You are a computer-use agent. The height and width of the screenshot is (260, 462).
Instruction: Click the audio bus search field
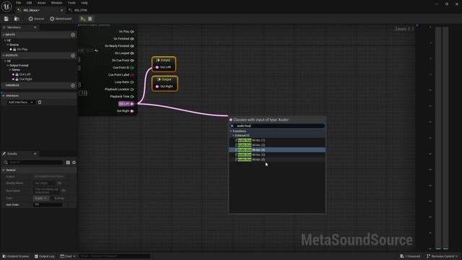tap(280, 126)
